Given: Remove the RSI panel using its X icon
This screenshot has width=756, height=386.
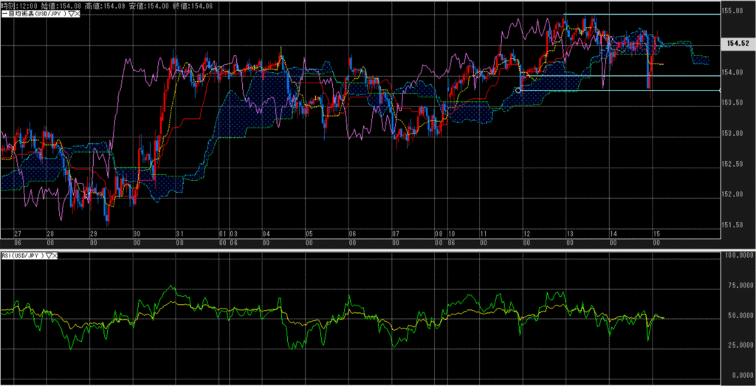Looking at the screenshot, I should point(56,256).
